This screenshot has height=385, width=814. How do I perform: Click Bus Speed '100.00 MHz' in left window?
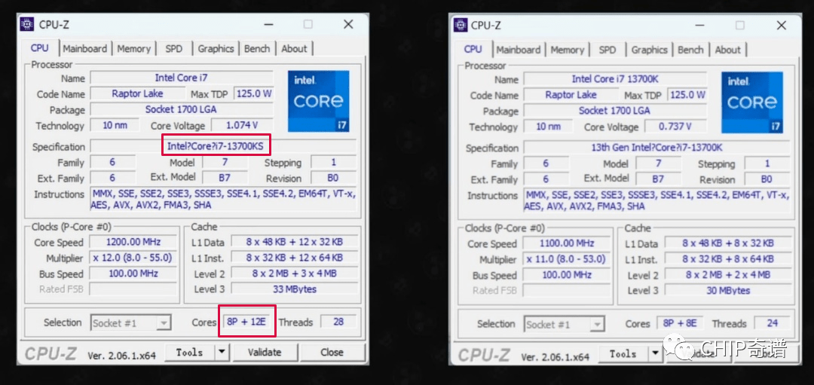pyautogui.click(x=133, y=273)
